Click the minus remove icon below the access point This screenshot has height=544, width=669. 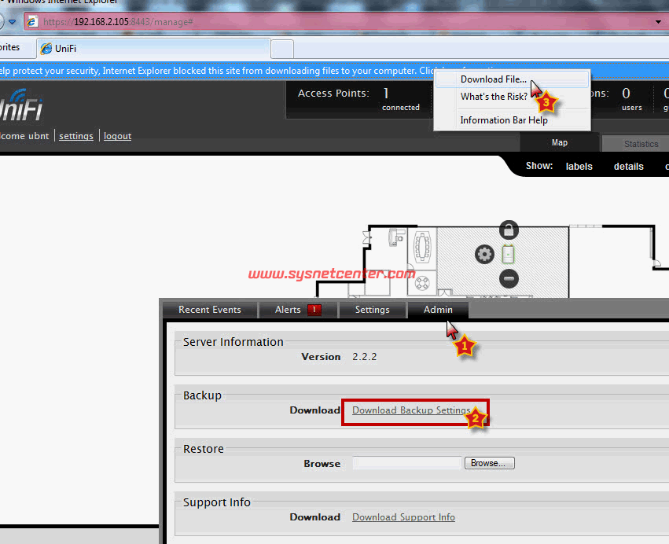[x=509, y=278]
